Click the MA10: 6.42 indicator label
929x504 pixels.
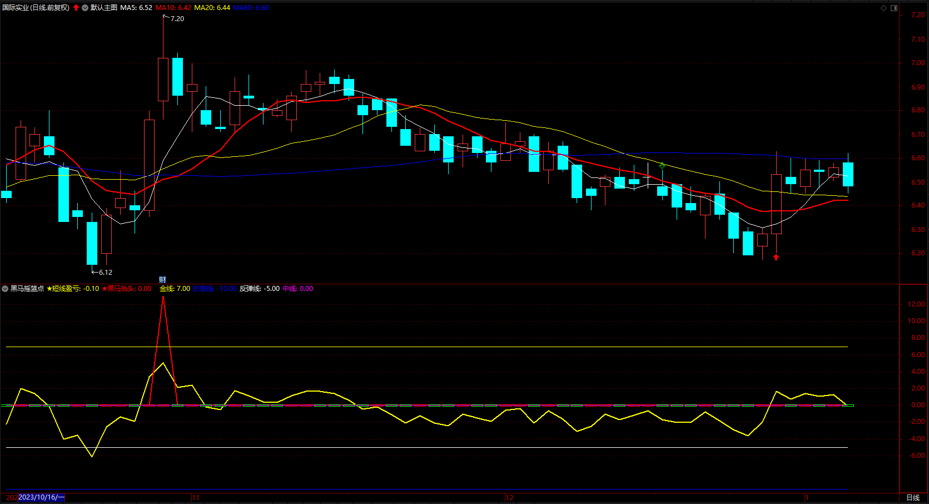173,8
